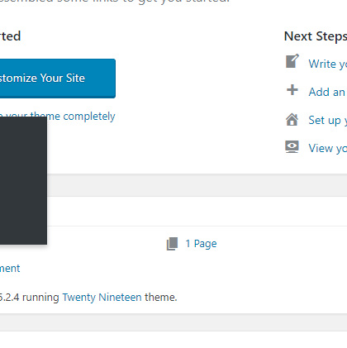Click the blank white panel at the bottom
This screenshot has width=347, height=348.
(x=173, y=340)
